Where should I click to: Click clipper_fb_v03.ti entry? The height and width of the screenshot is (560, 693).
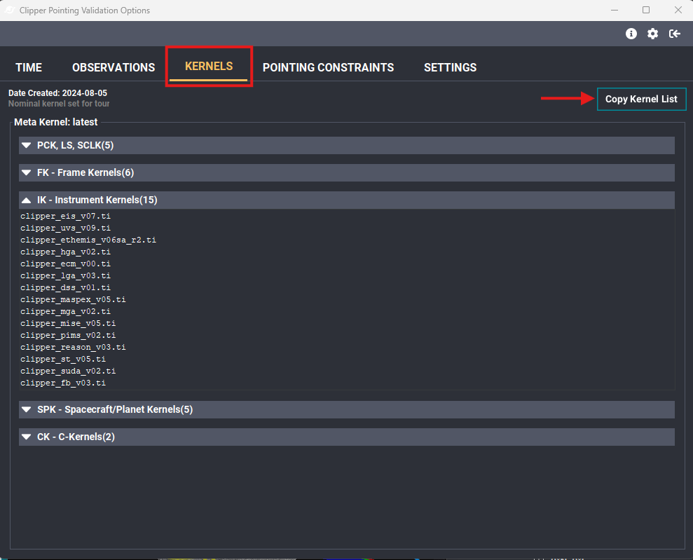(63, 383)
